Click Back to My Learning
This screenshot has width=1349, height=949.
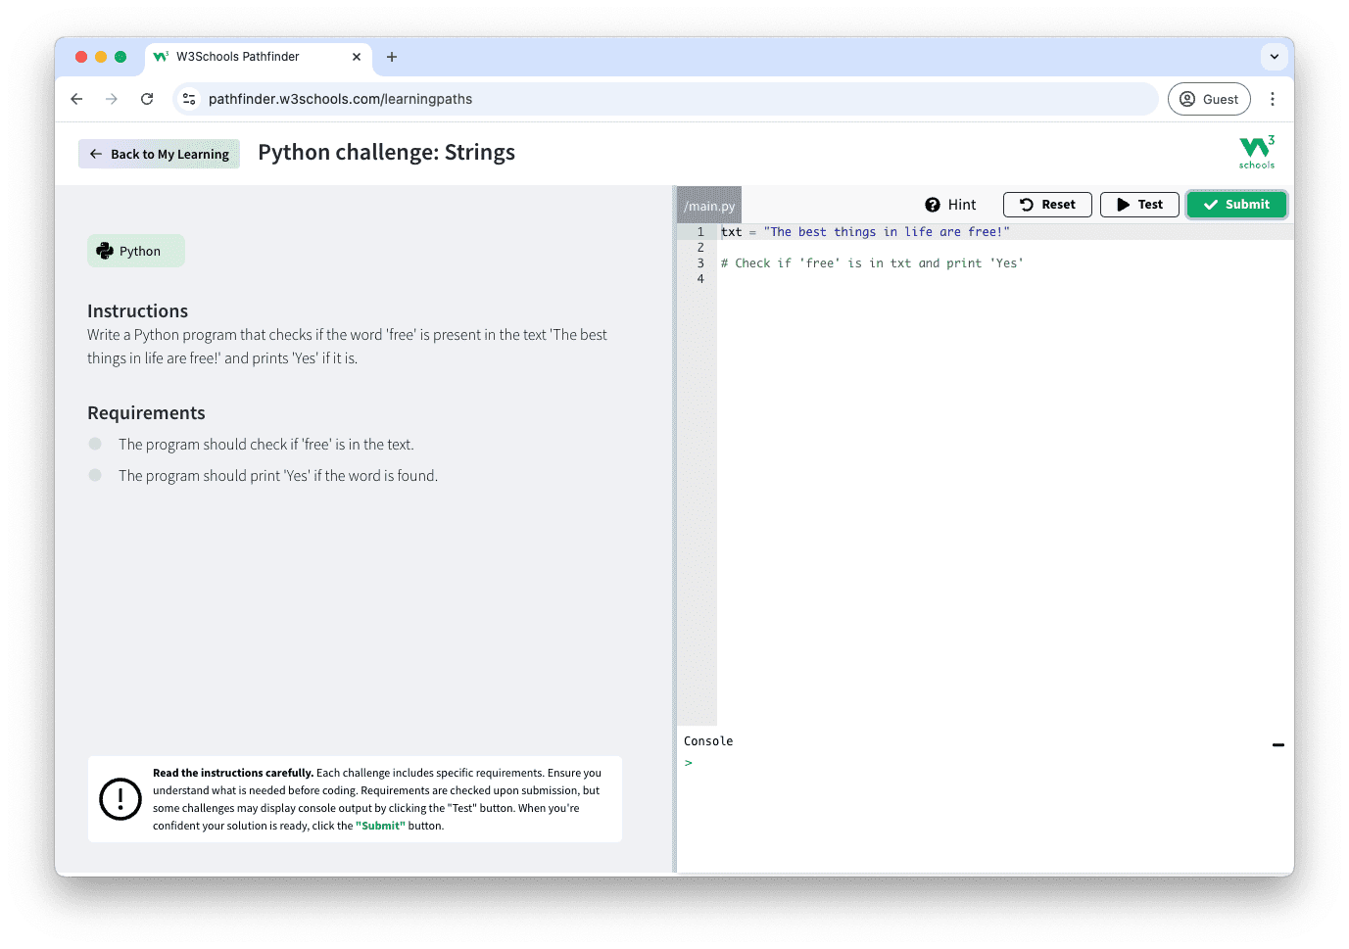pyautogui.click(x=159, y=154)
